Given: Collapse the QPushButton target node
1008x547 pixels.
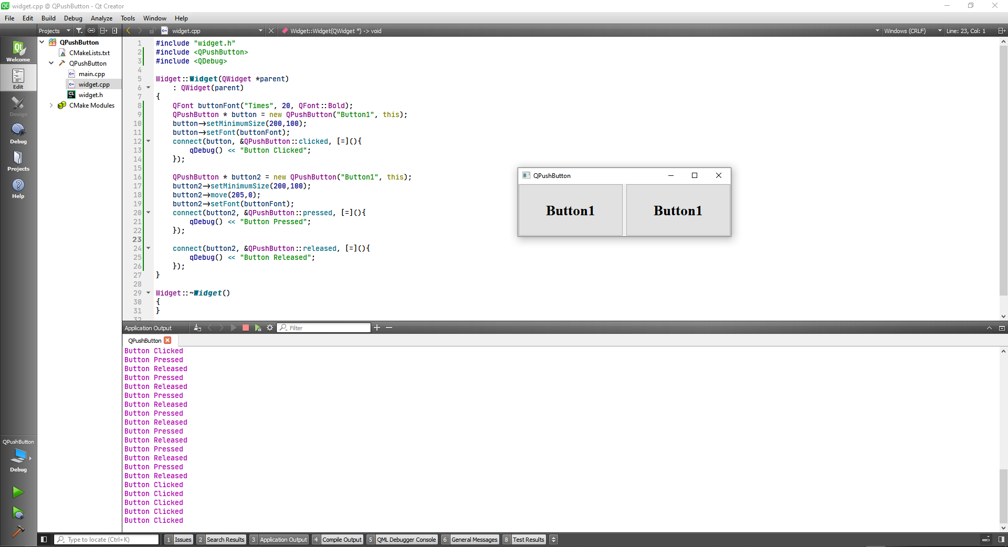Looking at the screenshot, I should pyautogui.click(x=51, y=63).
